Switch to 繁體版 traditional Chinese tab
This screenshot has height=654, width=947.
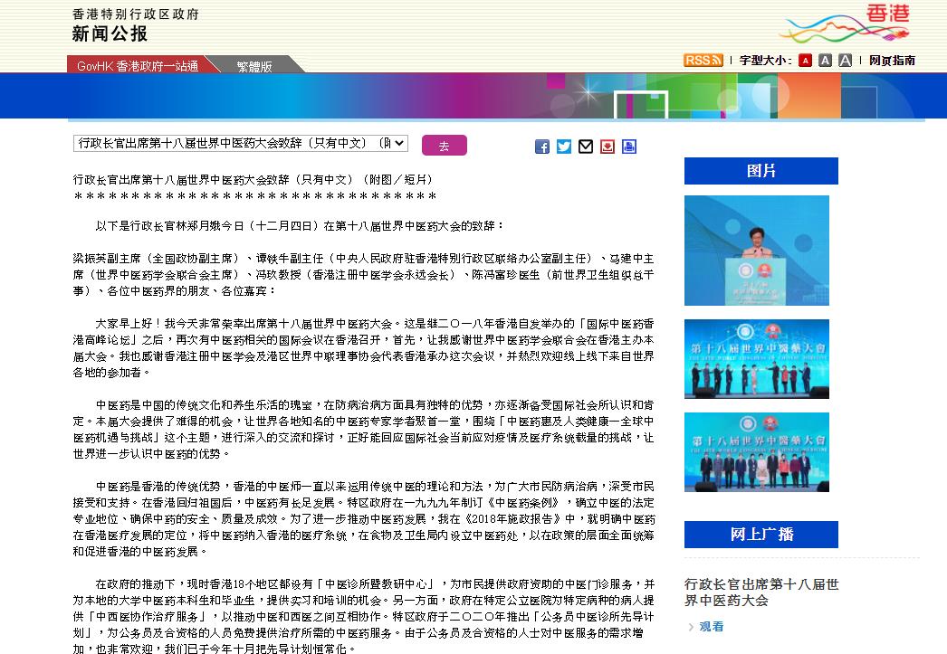click(254, 66)
